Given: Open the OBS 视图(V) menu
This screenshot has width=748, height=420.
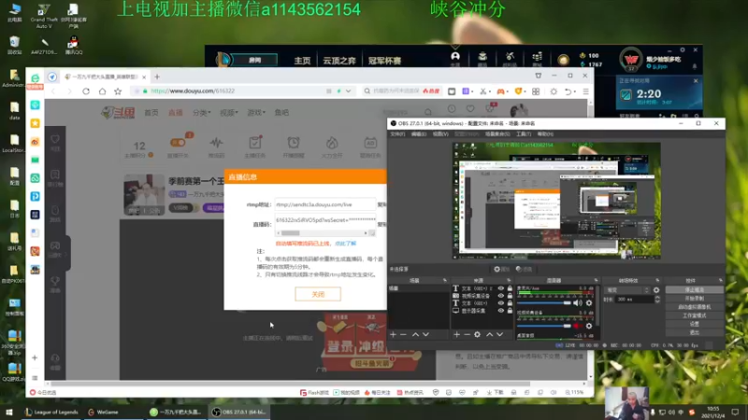Looking at the screenshot, I should 440,134.
